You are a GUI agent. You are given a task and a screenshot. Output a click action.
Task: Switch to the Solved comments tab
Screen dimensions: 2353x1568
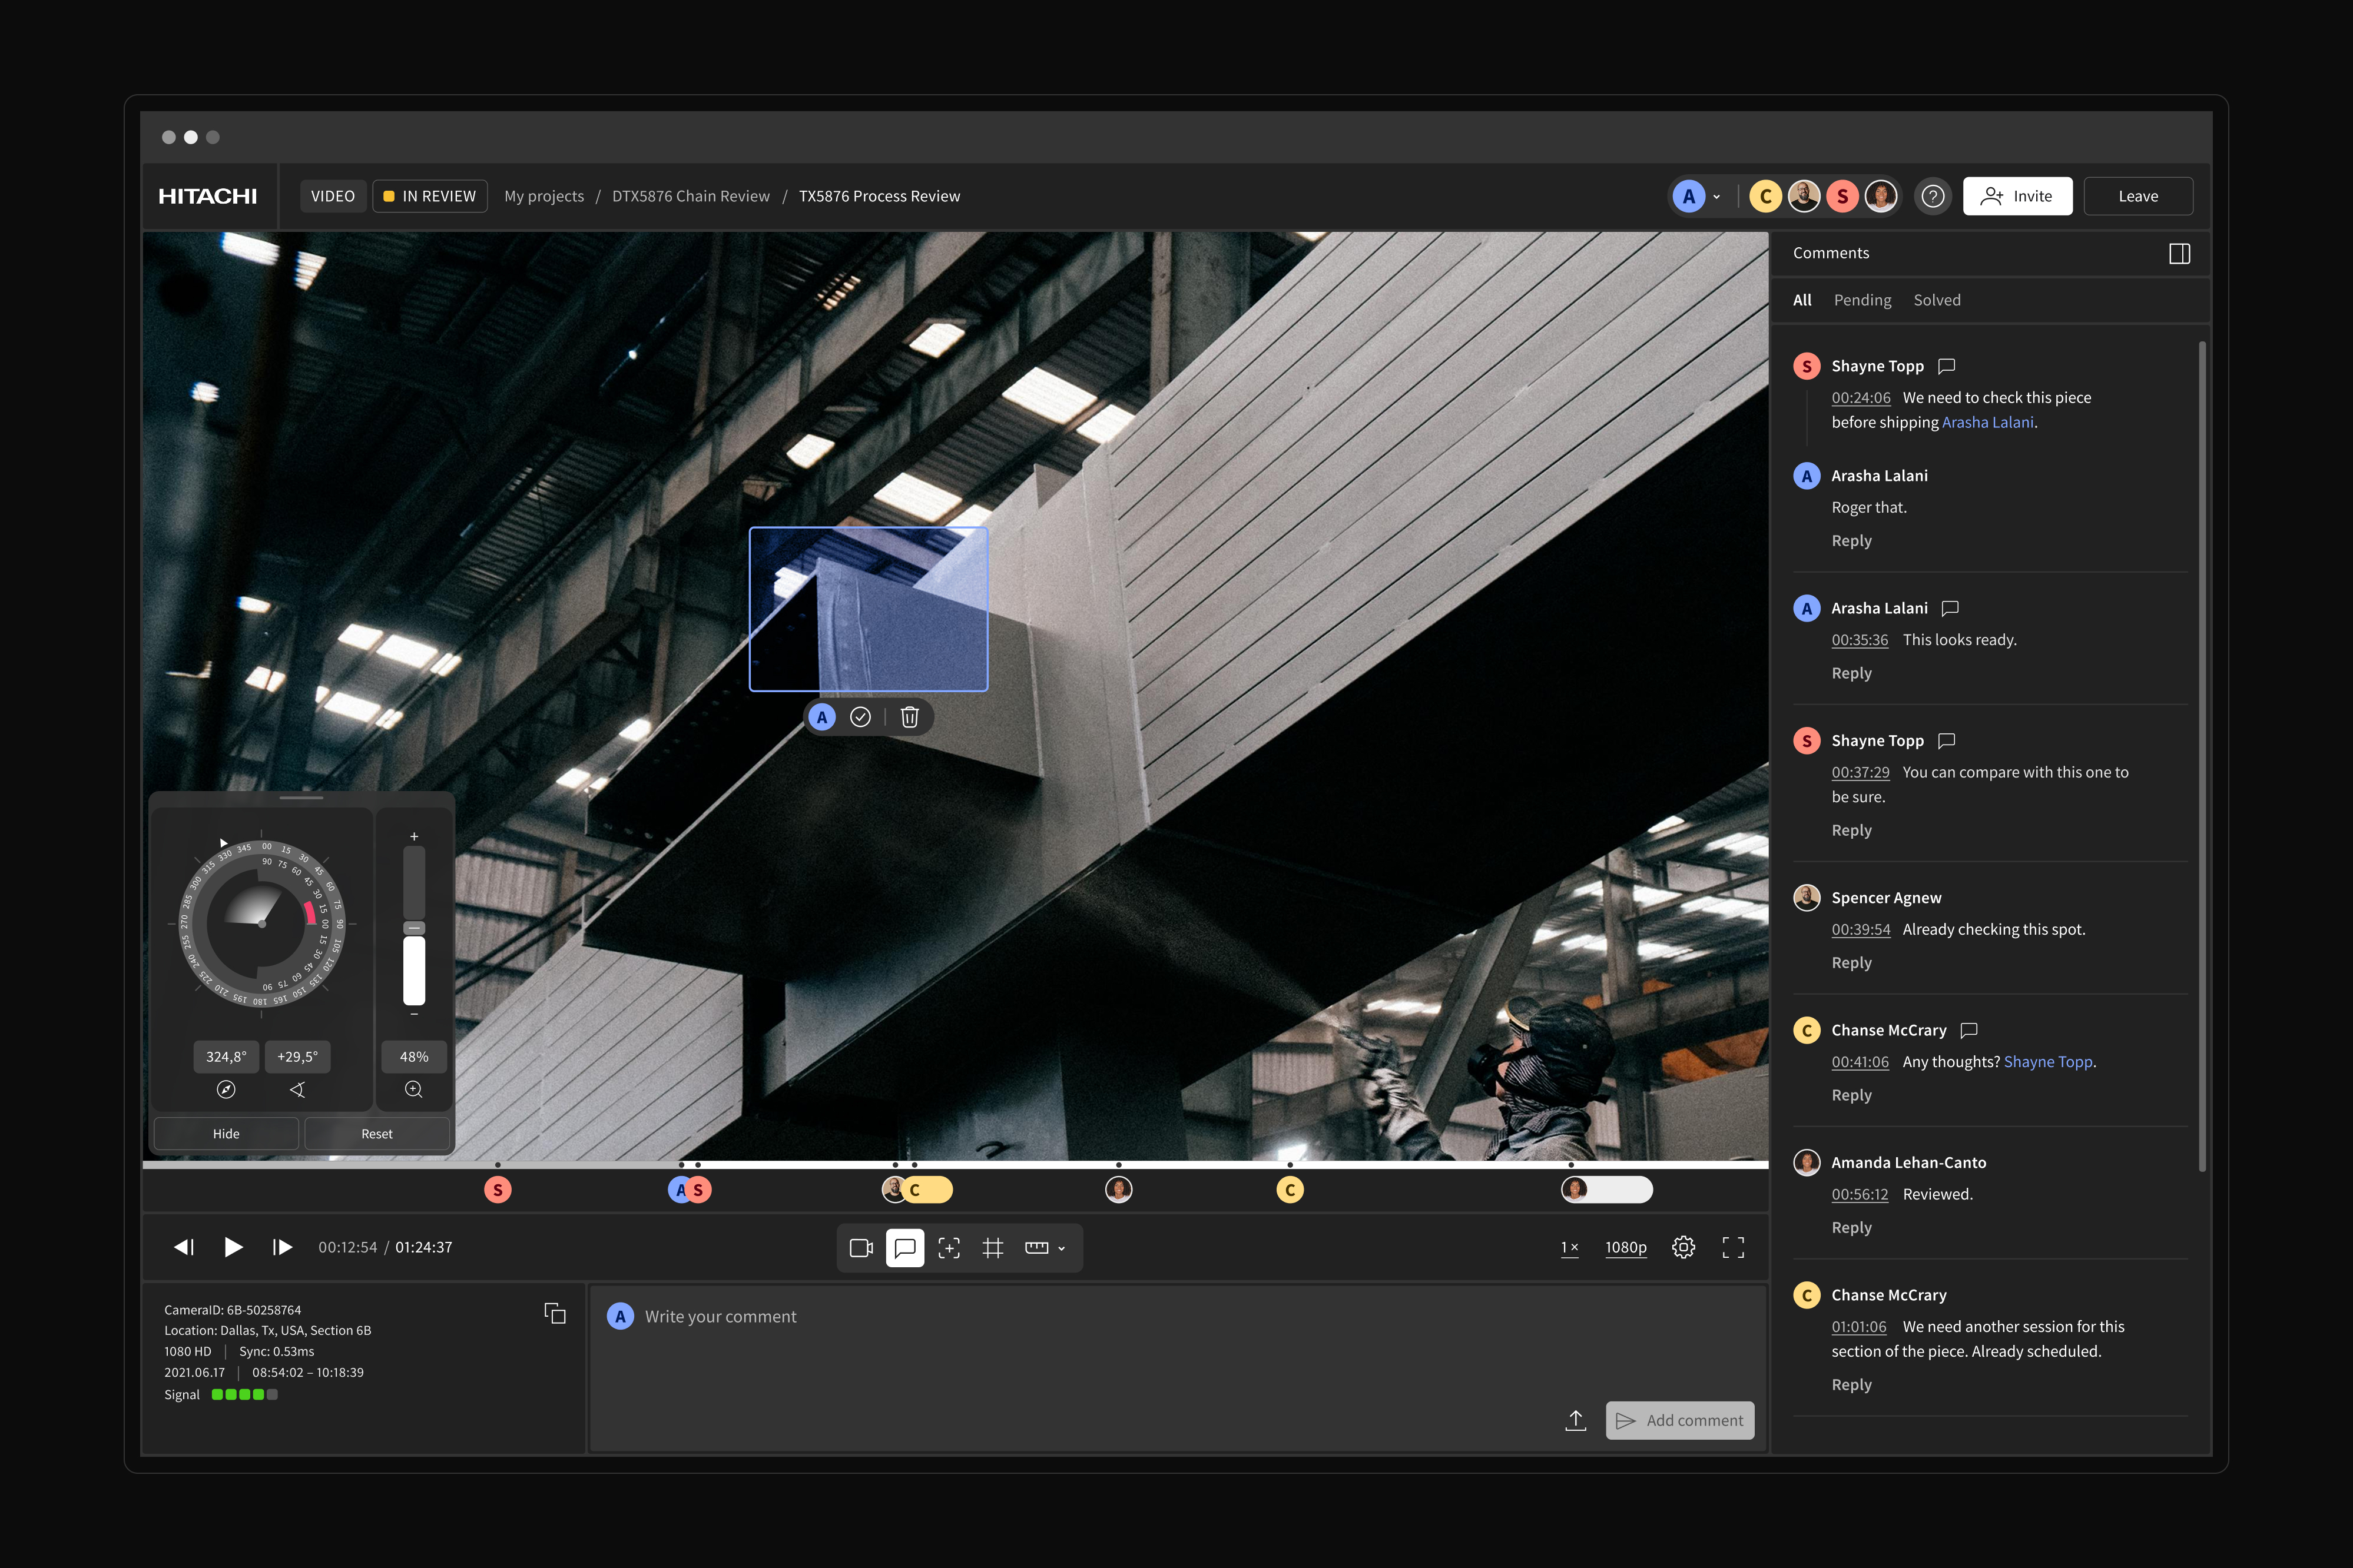(1937, 299)
